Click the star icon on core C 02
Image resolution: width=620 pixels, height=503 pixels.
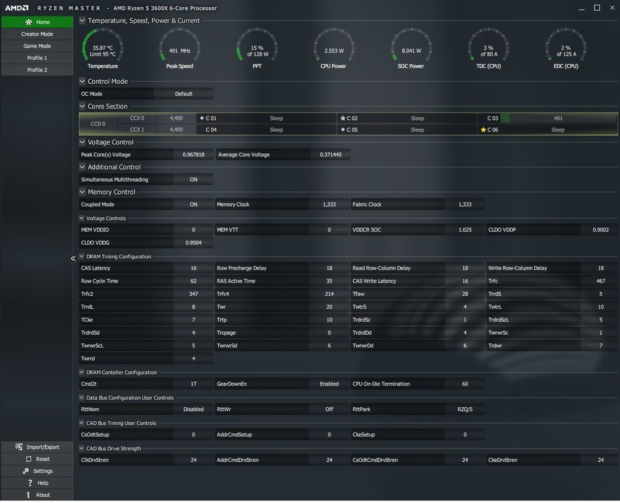pos(343,118)
